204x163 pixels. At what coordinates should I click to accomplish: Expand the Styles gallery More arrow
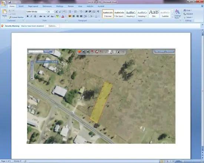(x=172, y=17)
